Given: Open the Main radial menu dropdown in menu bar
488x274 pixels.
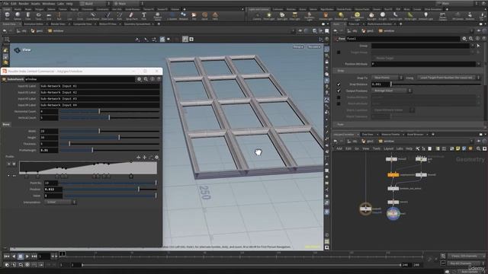Looking at the screenshot, I should point(127,3).
